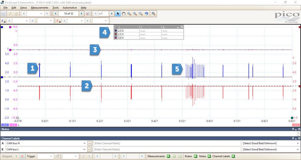Click red x1.0 channel B zoom badge

(x=296, y=125)
